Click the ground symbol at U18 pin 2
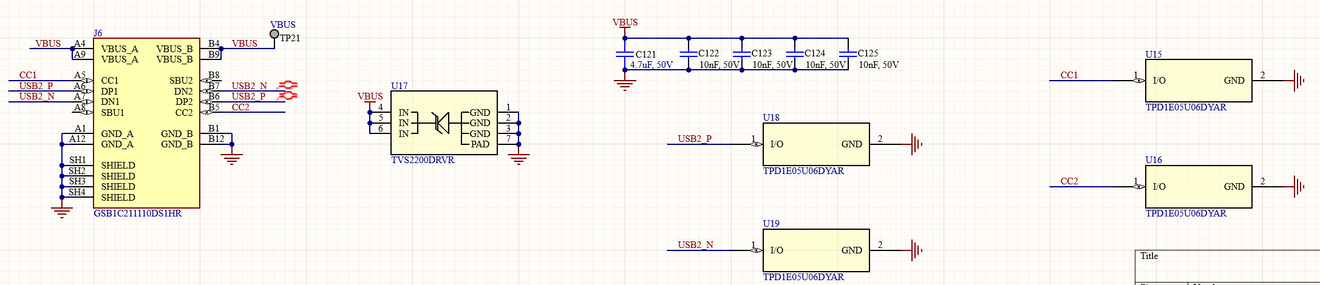The width and height of the screenshot is (1320, 285). click(917, 144)
